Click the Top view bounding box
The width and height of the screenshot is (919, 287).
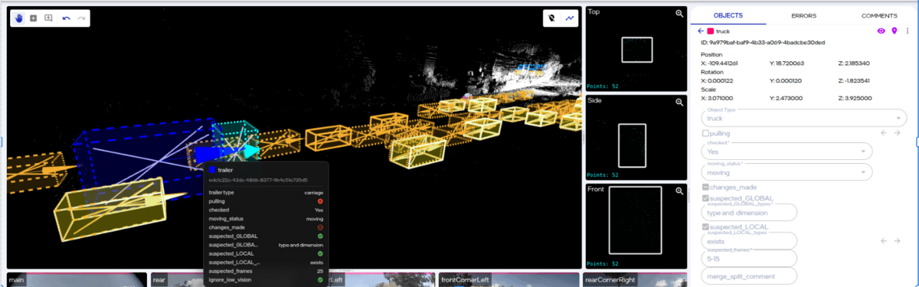click(x=637, y=51)
